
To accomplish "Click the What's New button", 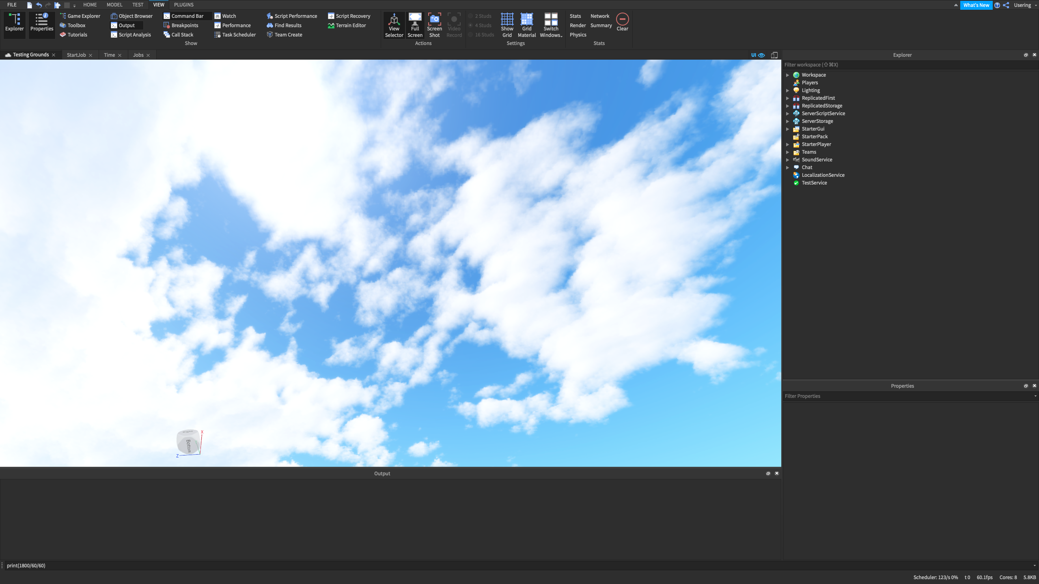I will [x=976, y=5].
